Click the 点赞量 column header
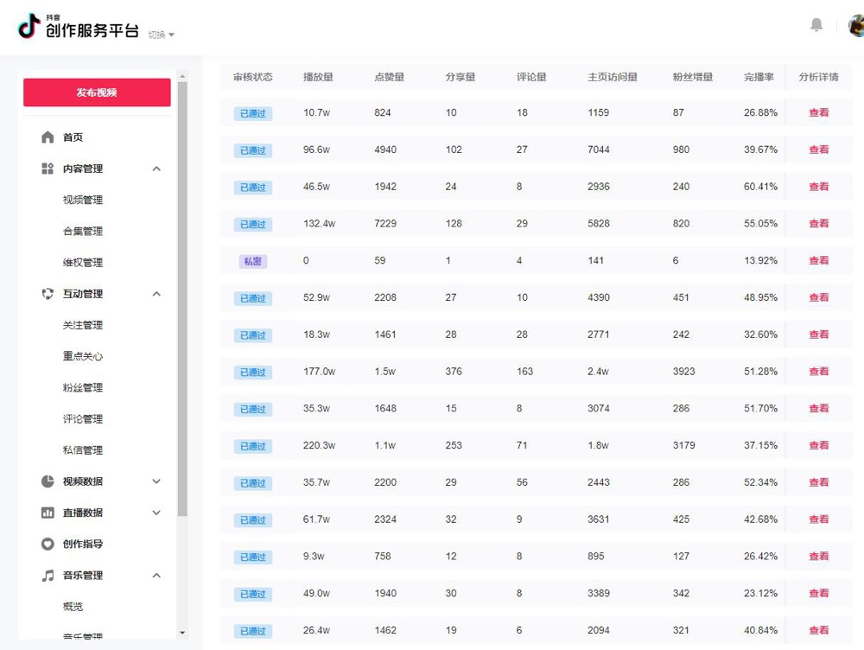 (x=389, y=77)
